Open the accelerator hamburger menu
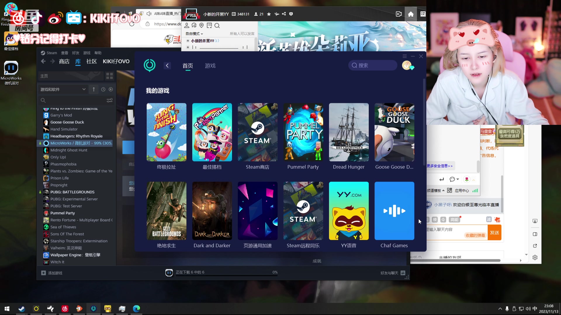 [x=405, y=56]
